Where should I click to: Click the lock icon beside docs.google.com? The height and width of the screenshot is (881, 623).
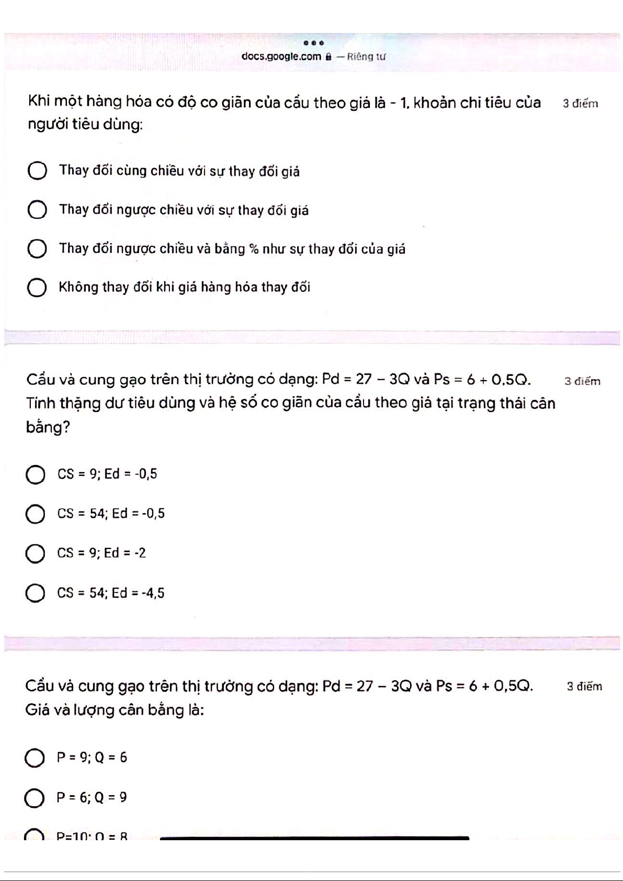coord(328,56)
